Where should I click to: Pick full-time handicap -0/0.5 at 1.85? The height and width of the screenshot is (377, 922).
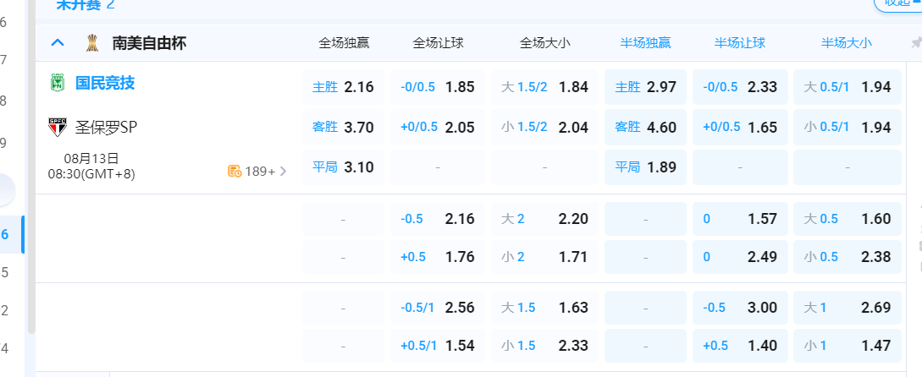437,86
